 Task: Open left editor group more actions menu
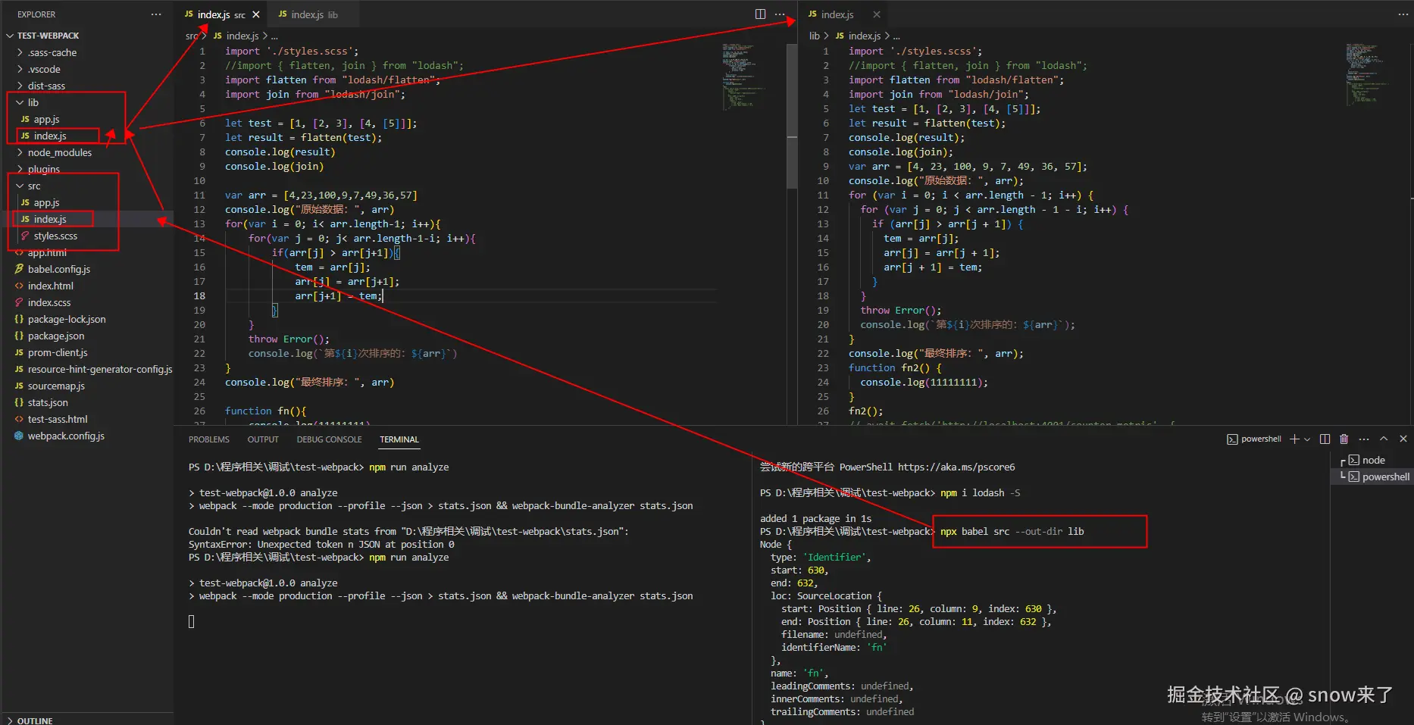[x=780, y=14]
